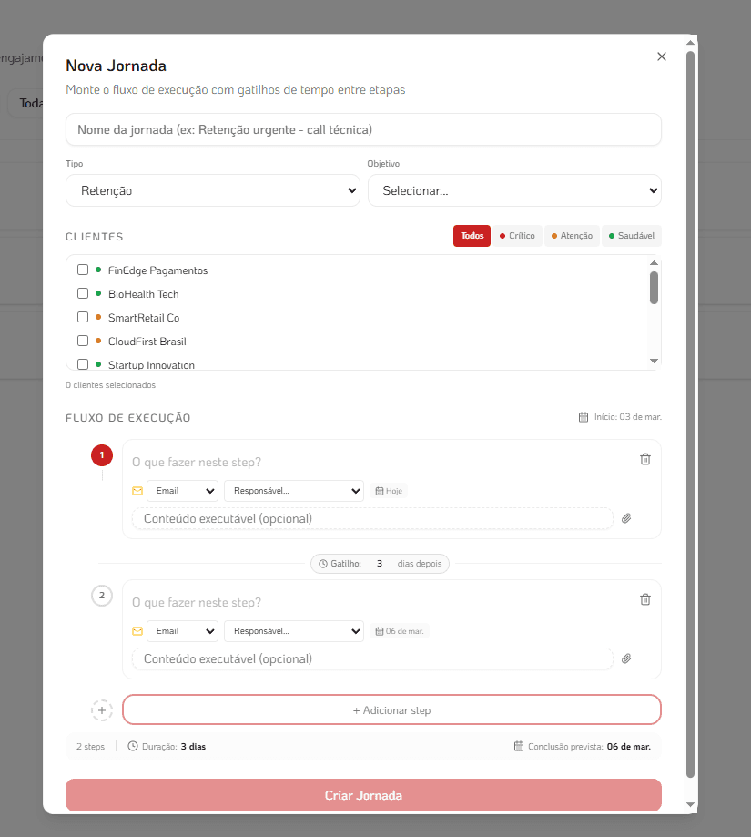
Task: Delete step 2 with trash icon
Action: [645, 599]
